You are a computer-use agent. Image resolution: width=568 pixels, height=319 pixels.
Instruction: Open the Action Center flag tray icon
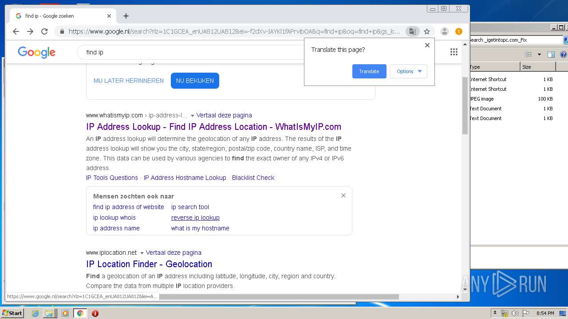[x=525, y=313]
